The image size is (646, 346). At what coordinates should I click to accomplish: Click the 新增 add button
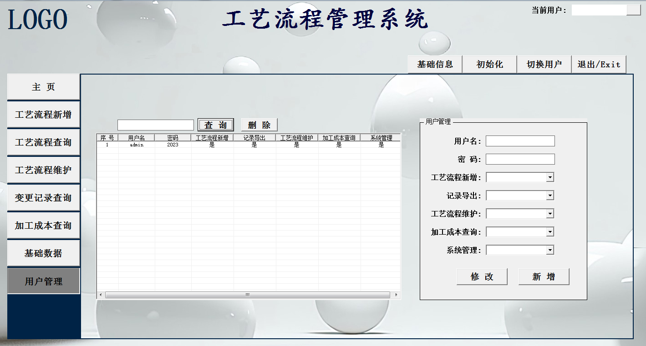coord(544,276)
